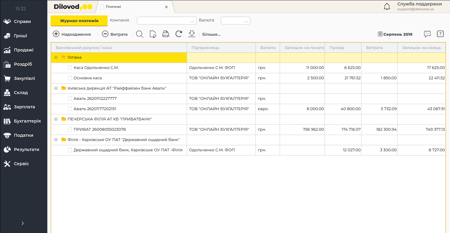
Task: Click Служба поддержки account name
Action: (x=419, y=4)
